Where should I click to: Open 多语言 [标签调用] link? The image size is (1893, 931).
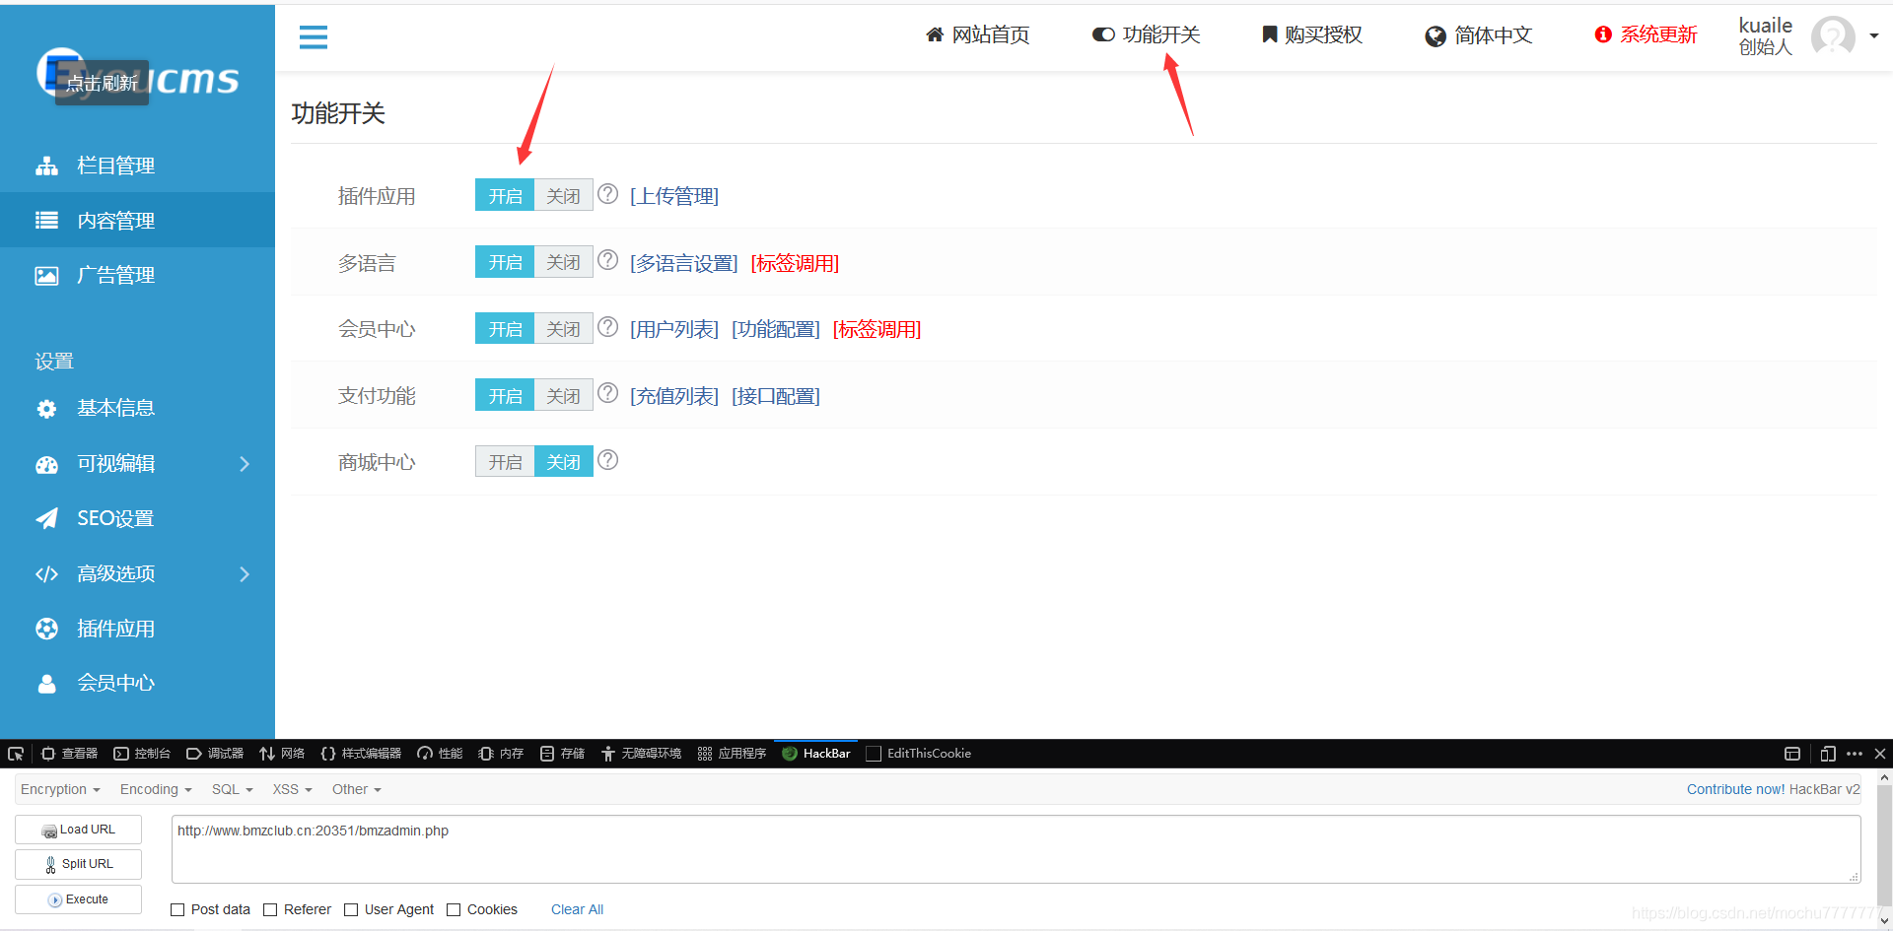[x=795, y=263]
